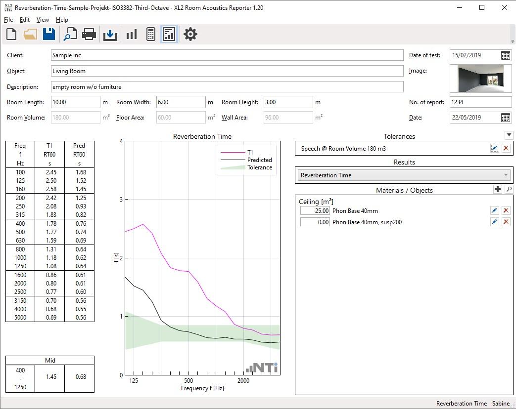Add a new material with plus button
Image resolution: width=516 pixels, height=409 pixels.
(498, 190)
